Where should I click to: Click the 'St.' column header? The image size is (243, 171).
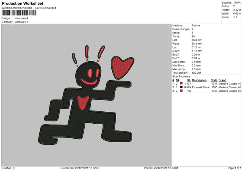(189, 80)
